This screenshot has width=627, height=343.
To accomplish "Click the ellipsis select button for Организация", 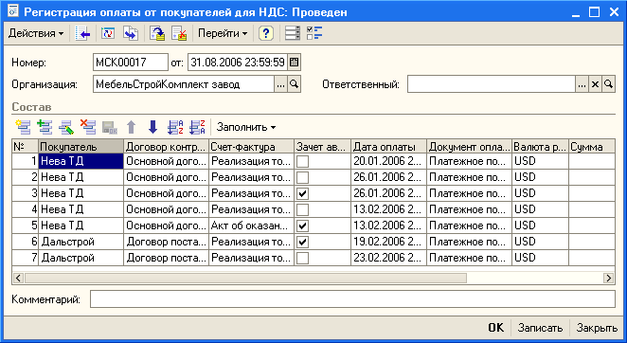I will (280, 84).
